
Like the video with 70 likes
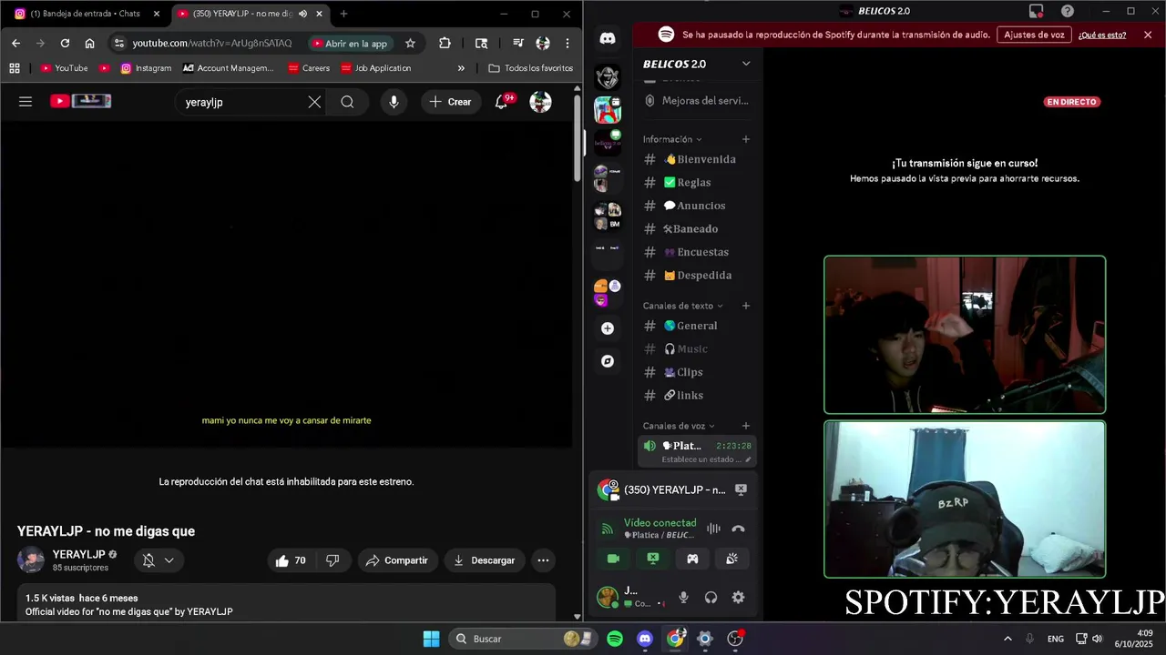[291, 560]
